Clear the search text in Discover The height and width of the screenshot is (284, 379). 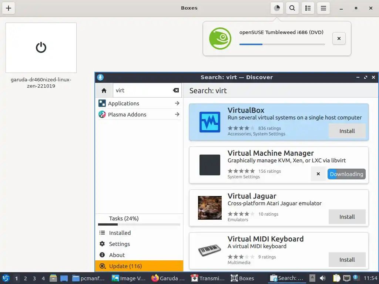(176, 90)
